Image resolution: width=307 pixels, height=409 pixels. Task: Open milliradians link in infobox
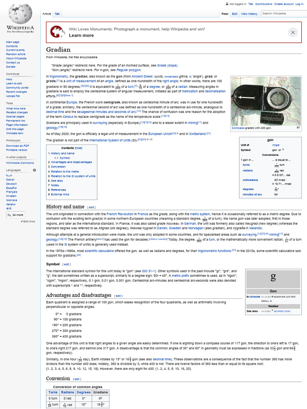point(250,180)
